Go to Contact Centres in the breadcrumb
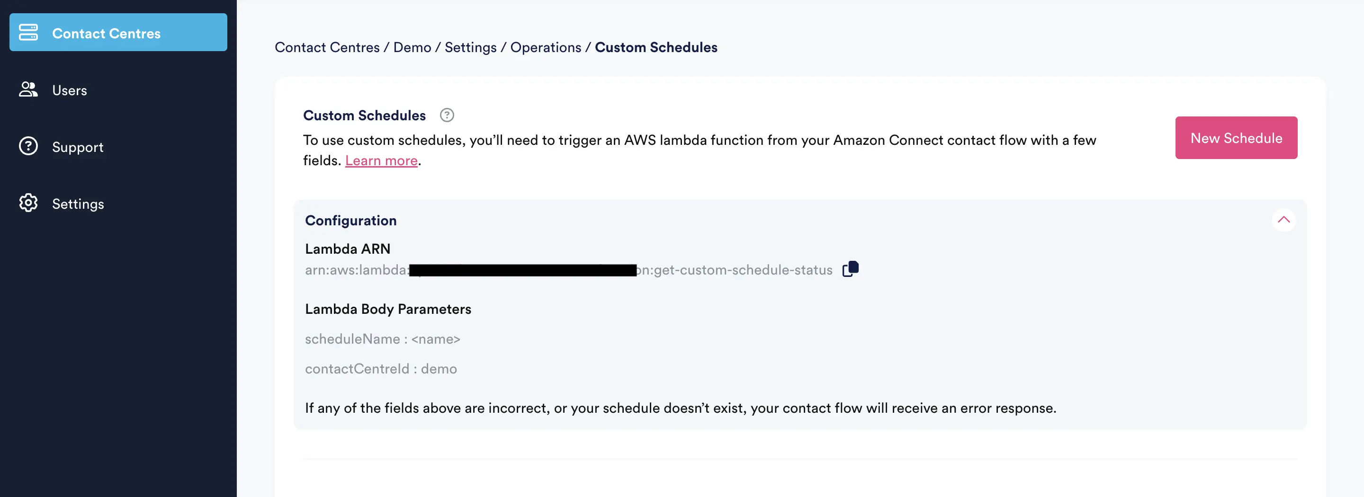This screenshot has height=497, width=1364. point(327,47)
